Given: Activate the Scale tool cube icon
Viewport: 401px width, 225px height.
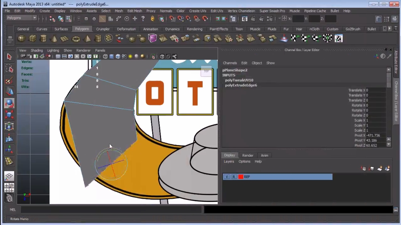Looking at the screenshot, I should click(x=9, y=115).
